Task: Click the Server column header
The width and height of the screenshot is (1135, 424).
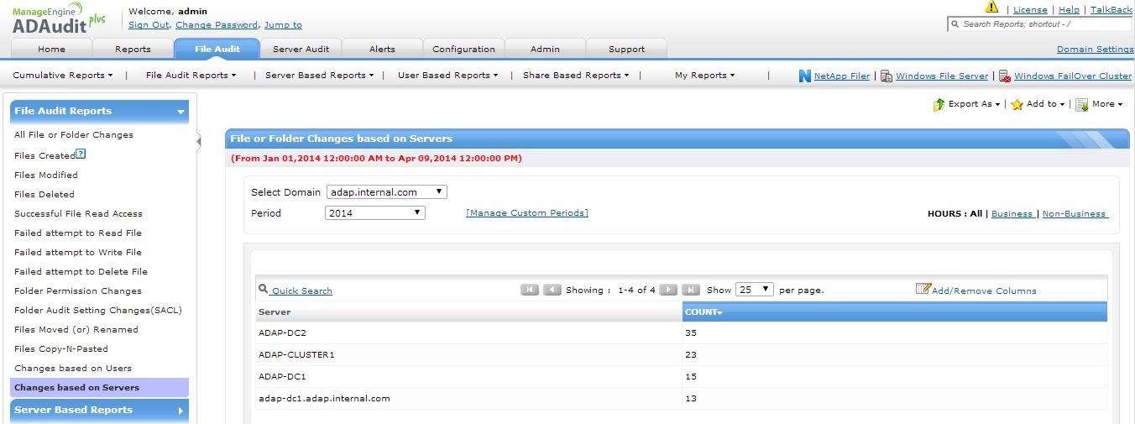Action: point(469,312)
